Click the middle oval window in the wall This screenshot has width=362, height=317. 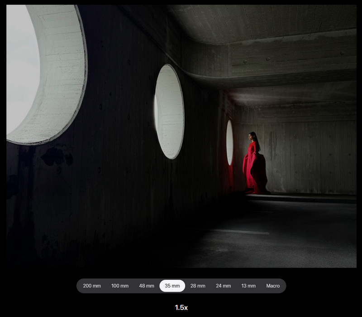[169, 111]
